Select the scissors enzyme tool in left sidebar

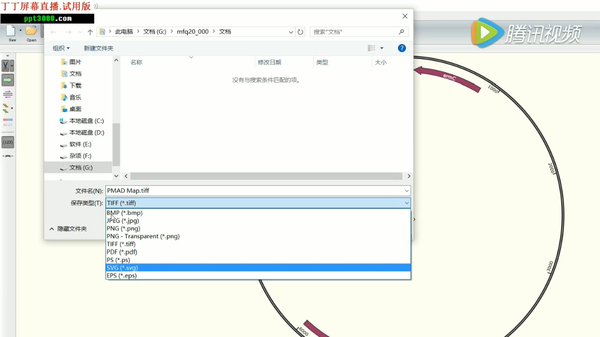tap(6, 66)
